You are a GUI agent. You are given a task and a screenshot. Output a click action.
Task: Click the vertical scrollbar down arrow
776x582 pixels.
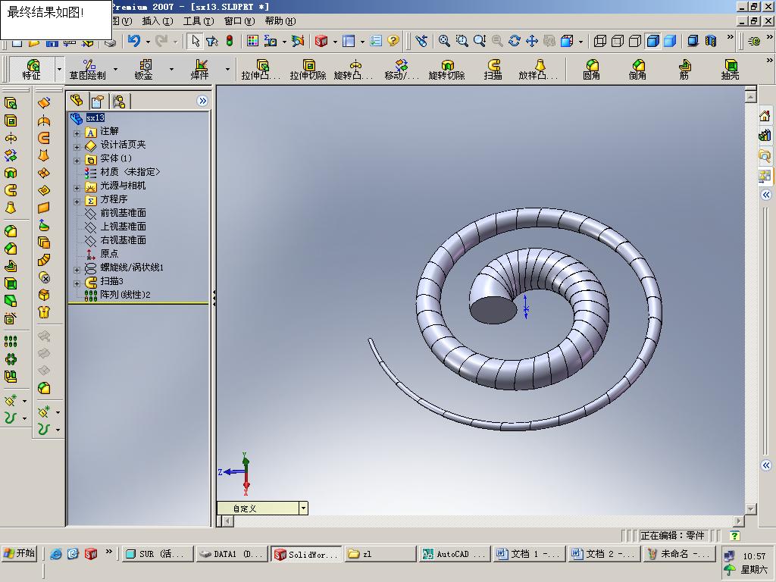[x=750, y=508]
